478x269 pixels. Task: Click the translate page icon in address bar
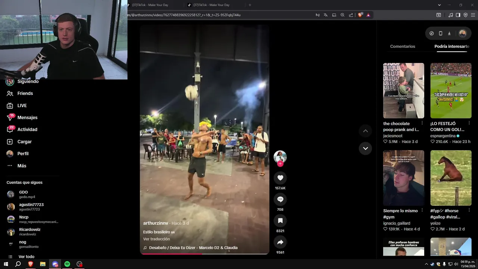point(326,15)
